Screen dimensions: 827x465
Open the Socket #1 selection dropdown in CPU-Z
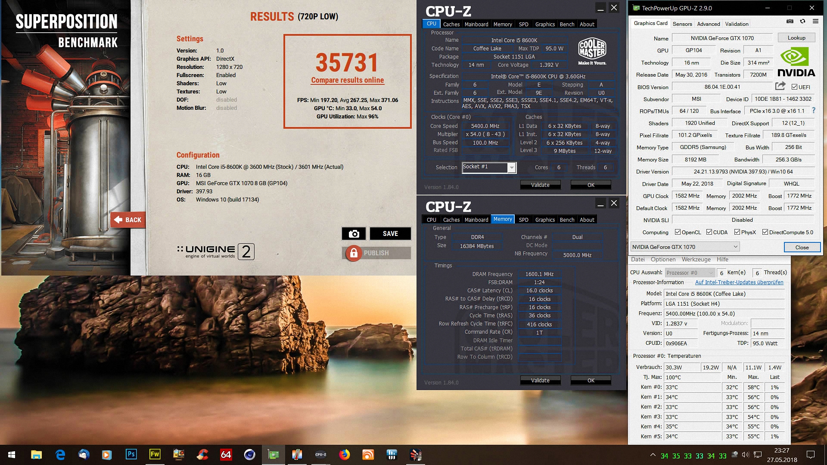pyautogui.click(x=512, y=167)
